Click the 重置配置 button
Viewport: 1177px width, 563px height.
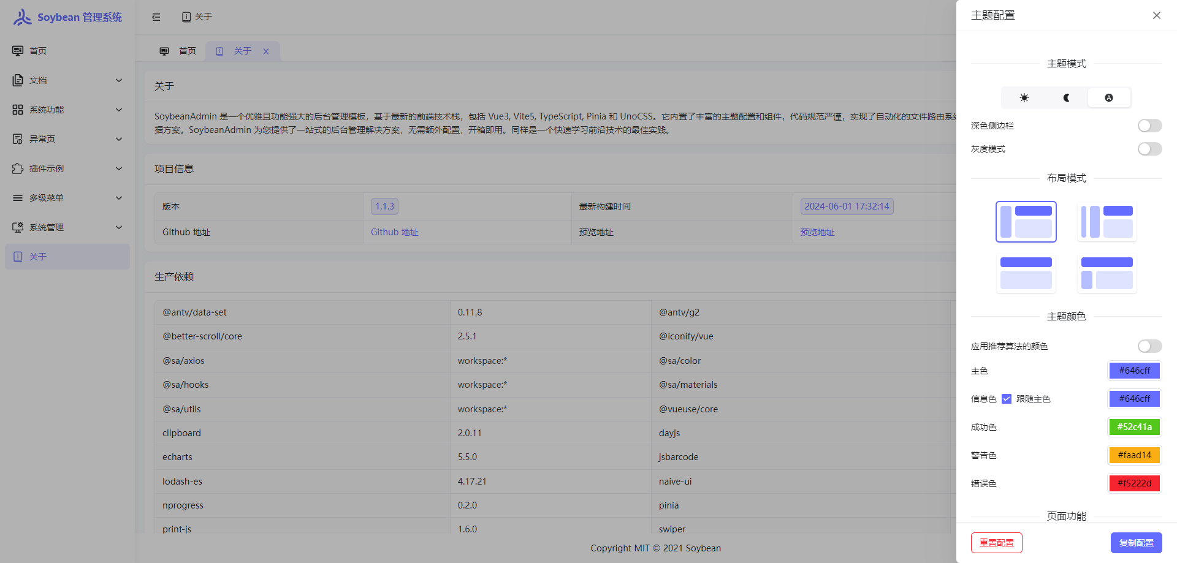[996, 543]
